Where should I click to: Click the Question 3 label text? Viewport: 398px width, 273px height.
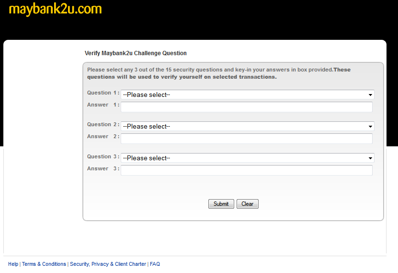point(103,156)
